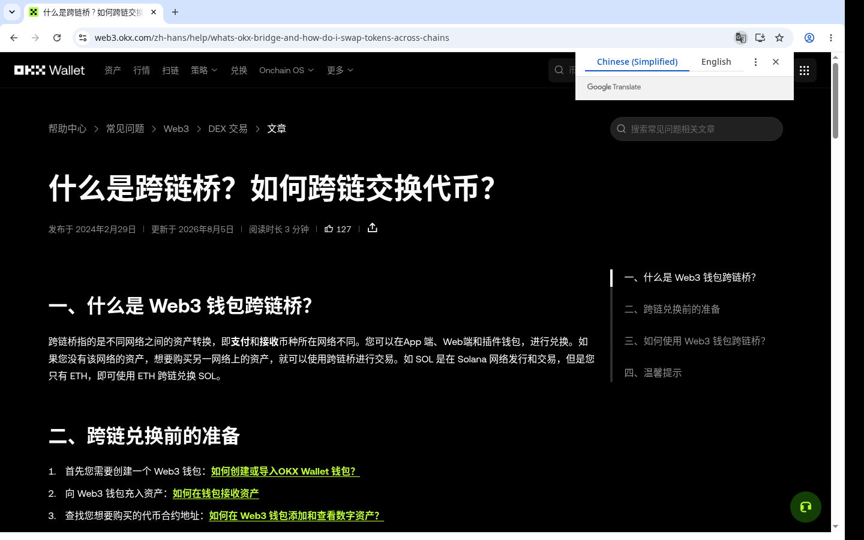
Task: Click the Google Translate icon in address bar
Action: pos(741,38)
